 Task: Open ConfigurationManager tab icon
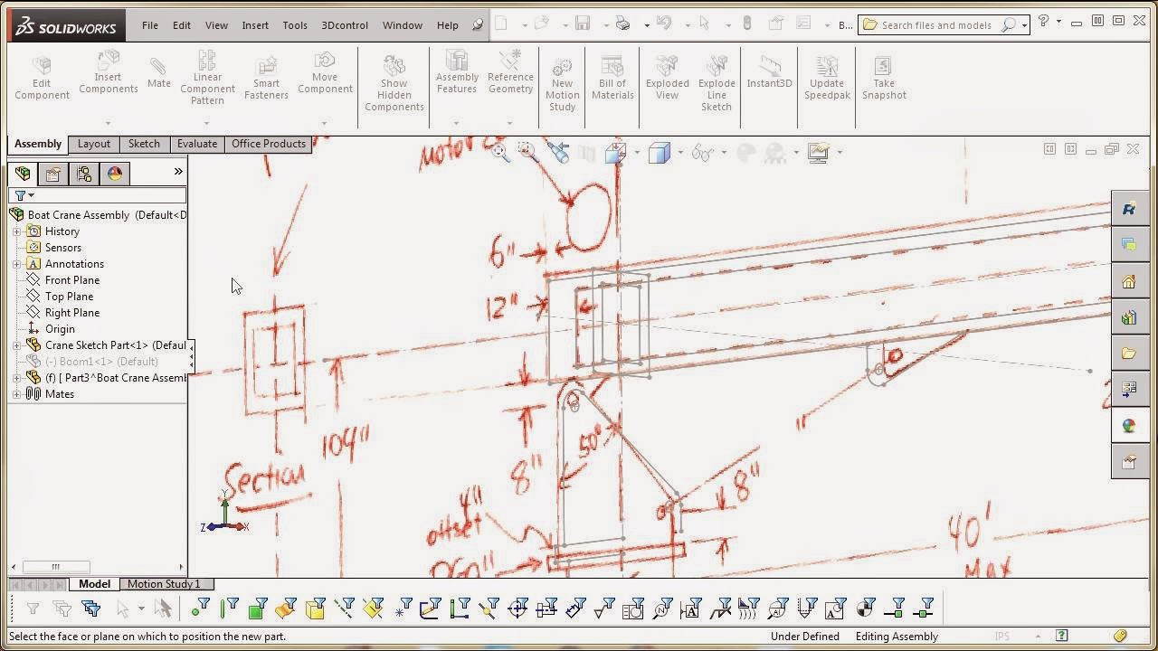coord(84,174)
